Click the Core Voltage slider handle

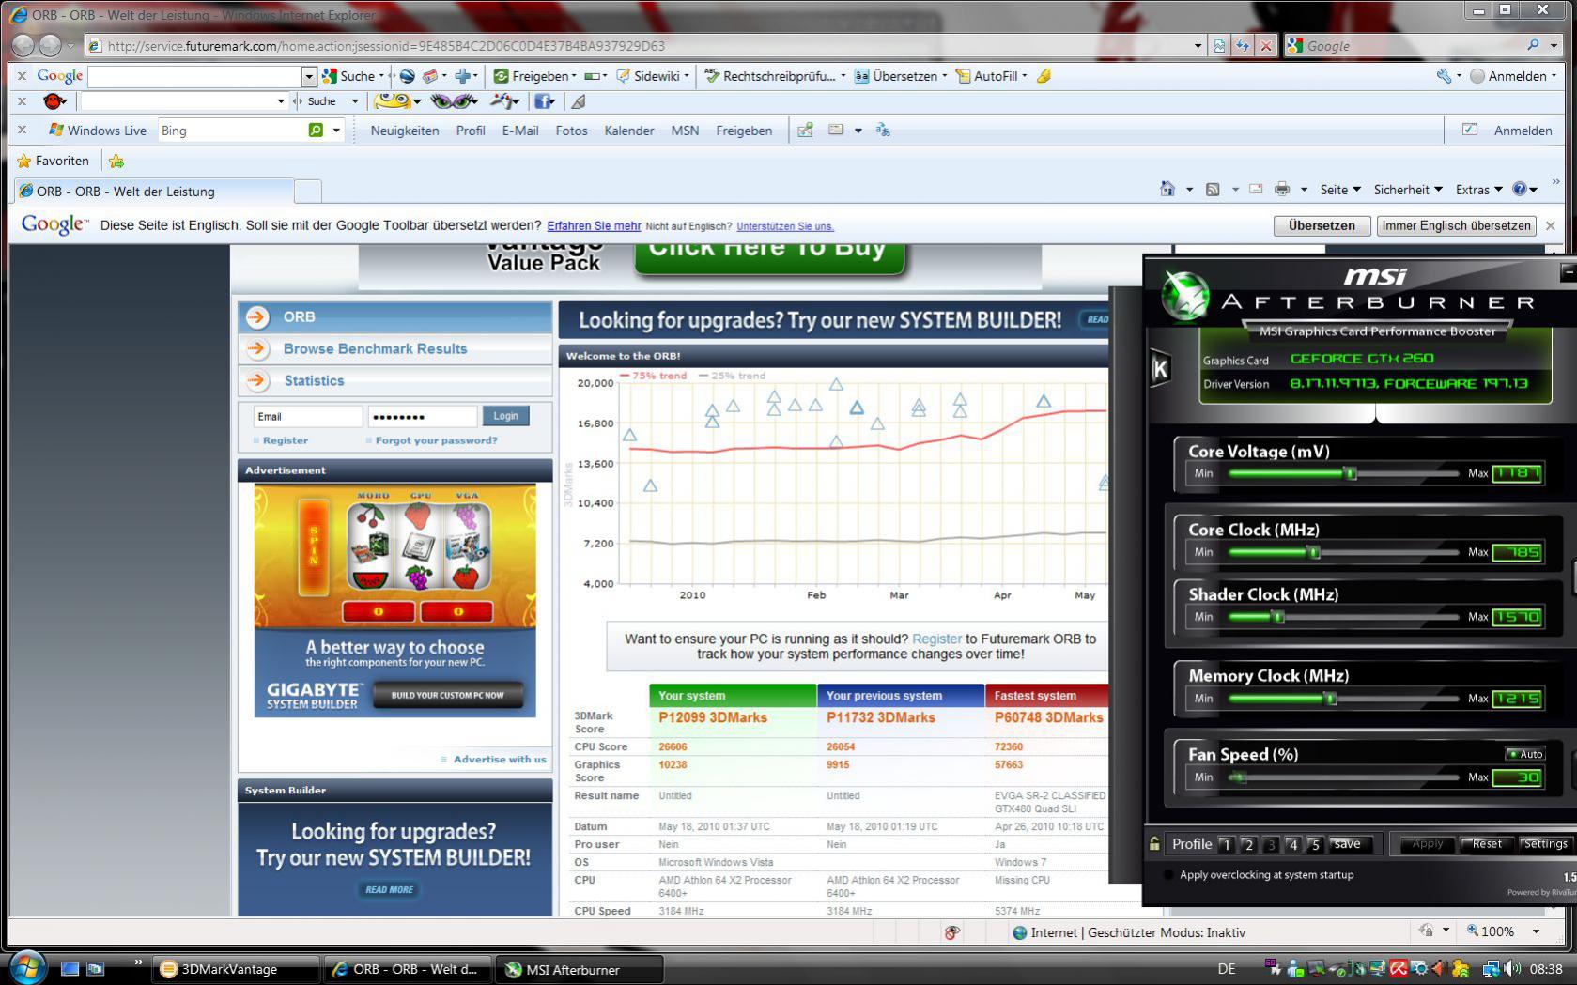pos(1351,473)
